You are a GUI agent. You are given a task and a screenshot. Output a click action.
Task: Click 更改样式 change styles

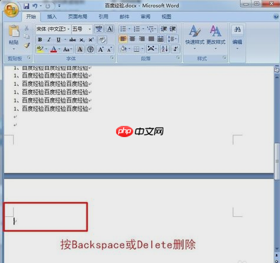215,37
